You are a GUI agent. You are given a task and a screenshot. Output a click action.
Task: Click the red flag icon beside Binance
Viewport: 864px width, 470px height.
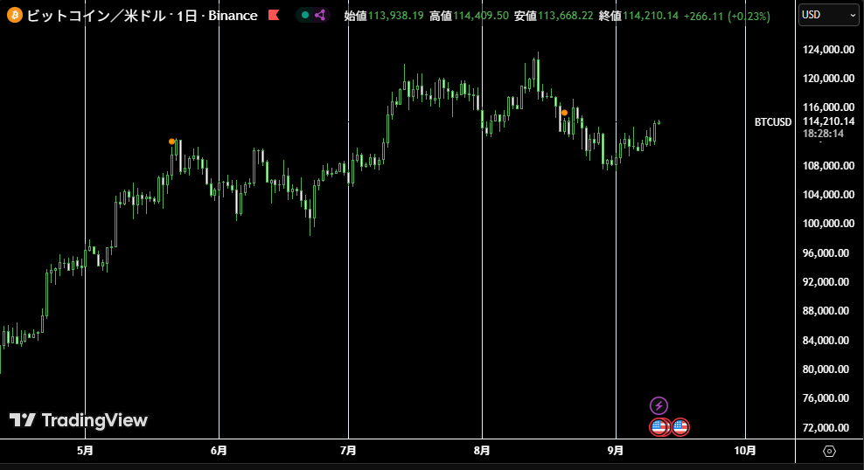(x=273, y=15)
